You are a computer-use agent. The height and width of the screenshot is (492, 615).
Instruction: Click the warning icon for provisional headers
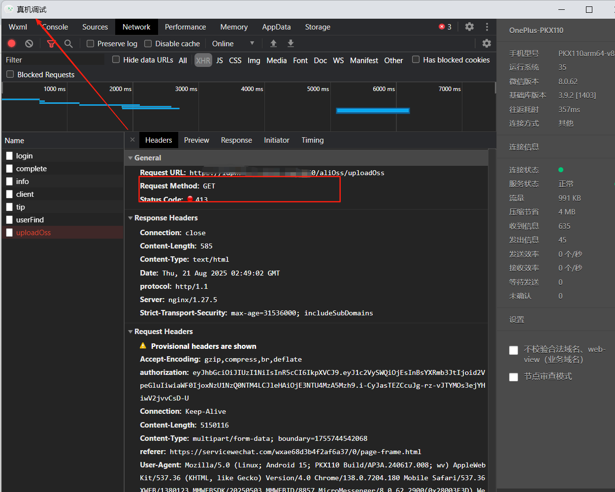143,346
